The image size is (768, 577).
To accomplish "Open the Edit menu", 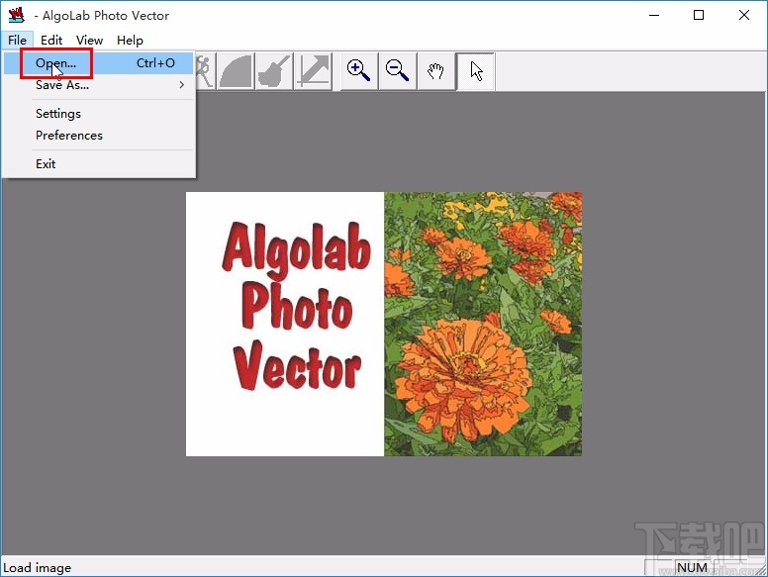I will 51,41.
